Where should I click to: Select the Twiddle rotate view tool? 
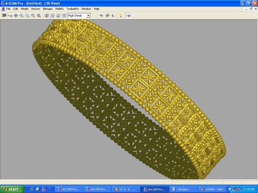click(10, 15)
